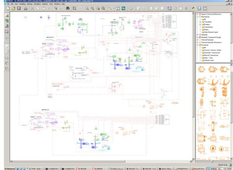This screenshot has width=233, height=170.
Task: Open the Simulation menu
Action: tap(37, 4)
